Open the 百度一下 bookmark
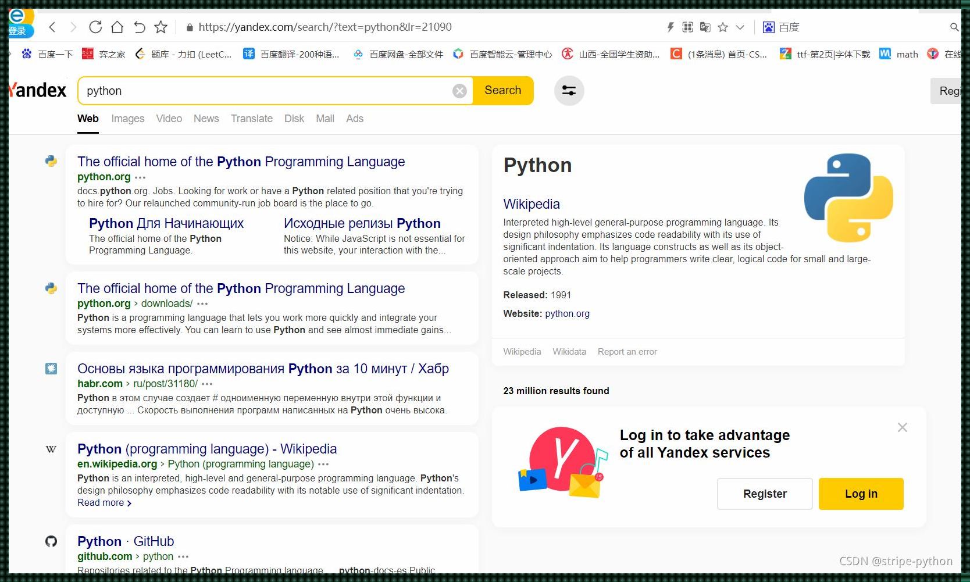 (47, 54)
